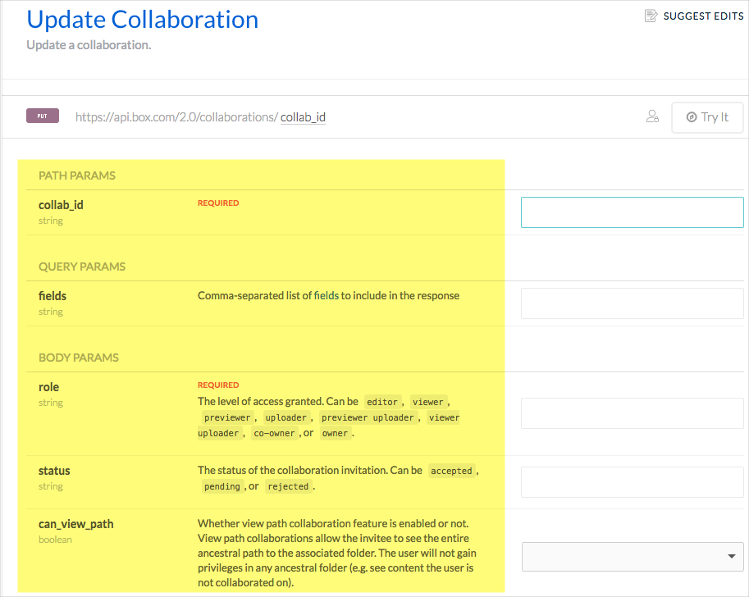Image resolution: width=749 pixels, height=597 pixels.
Task: Focus the collab_id input field
Action: pos(632,212)
